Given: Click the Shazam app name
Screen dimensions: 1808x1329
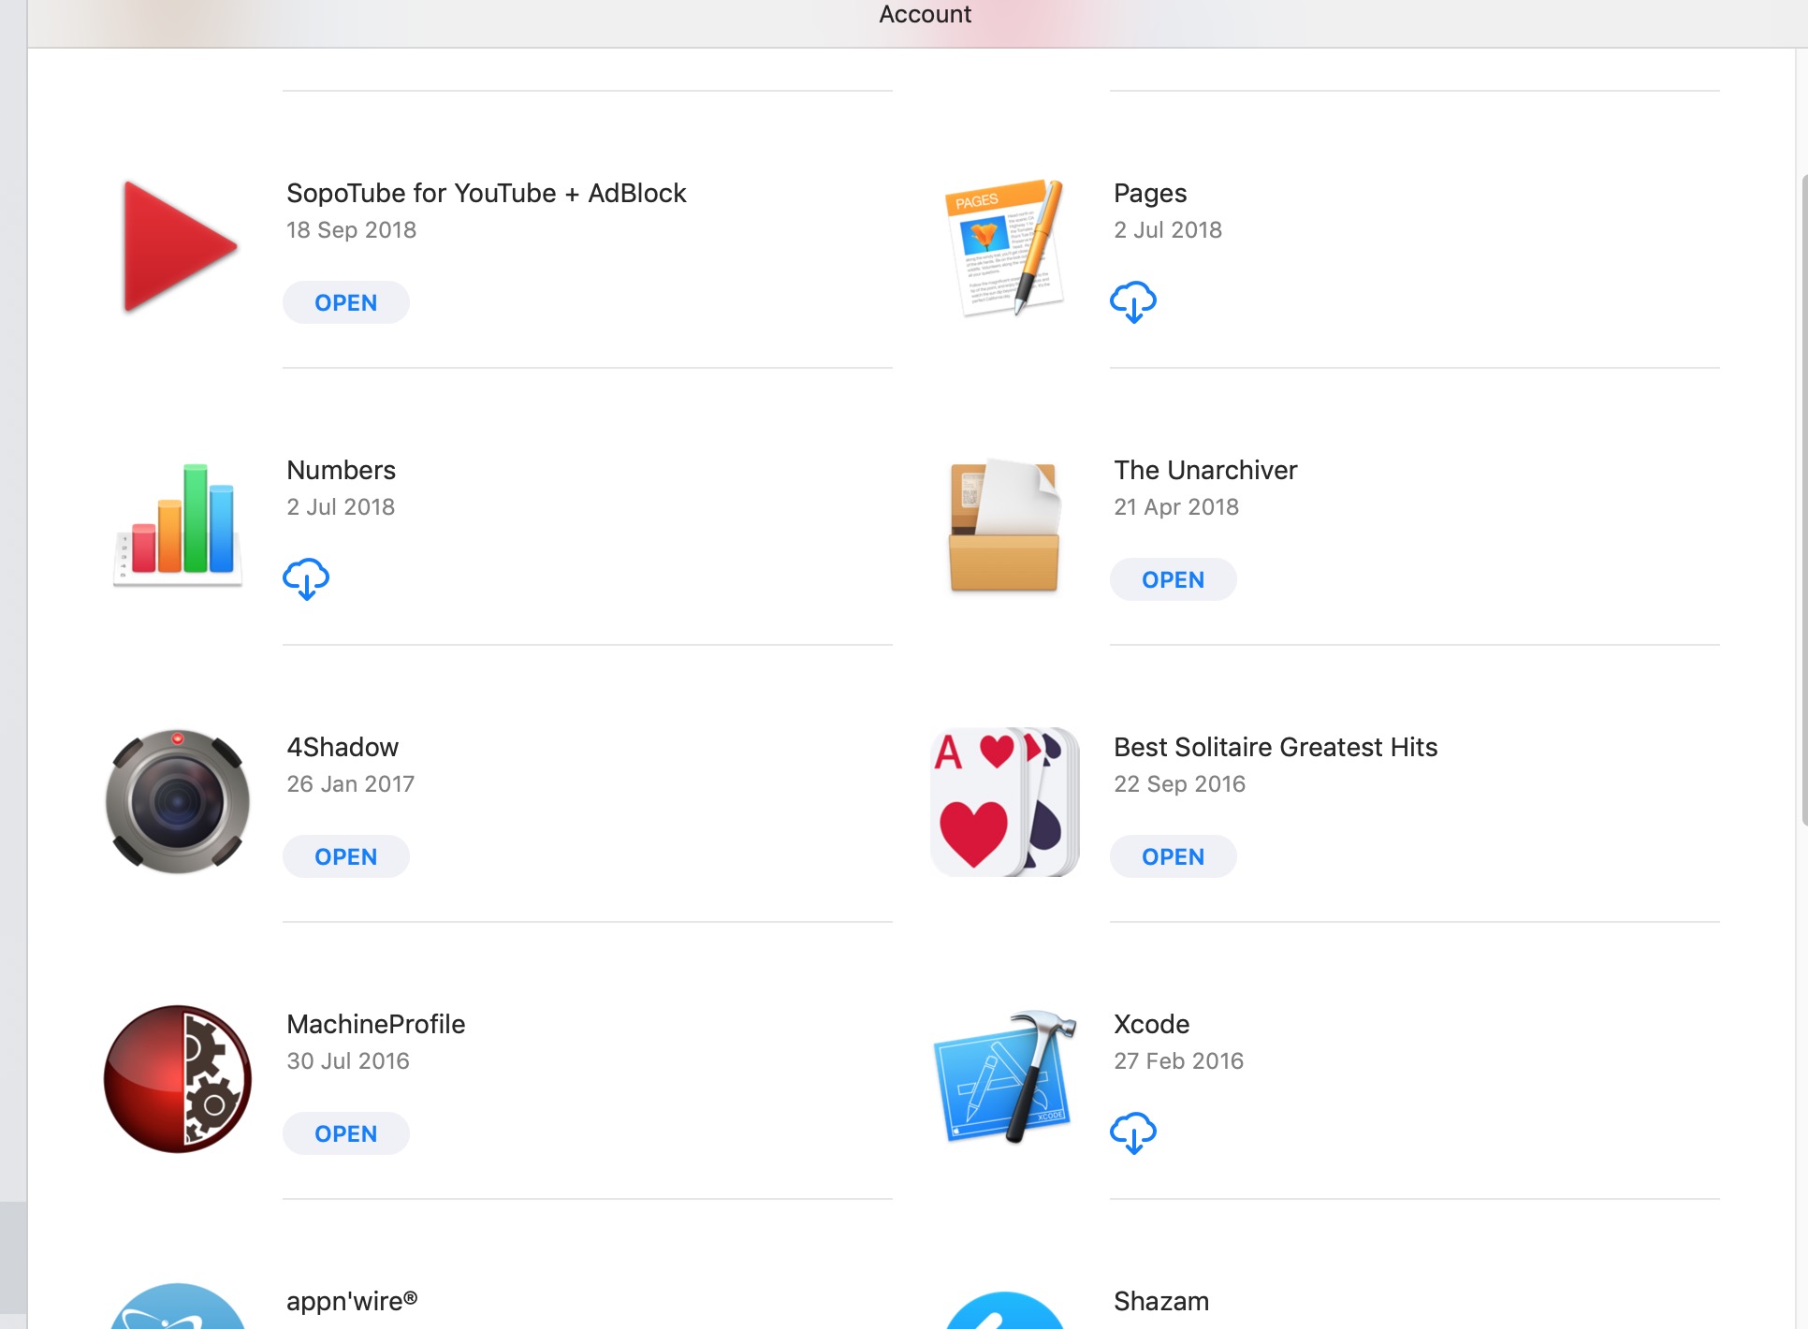Looking at the screenshot, I should (1160, 1301).
